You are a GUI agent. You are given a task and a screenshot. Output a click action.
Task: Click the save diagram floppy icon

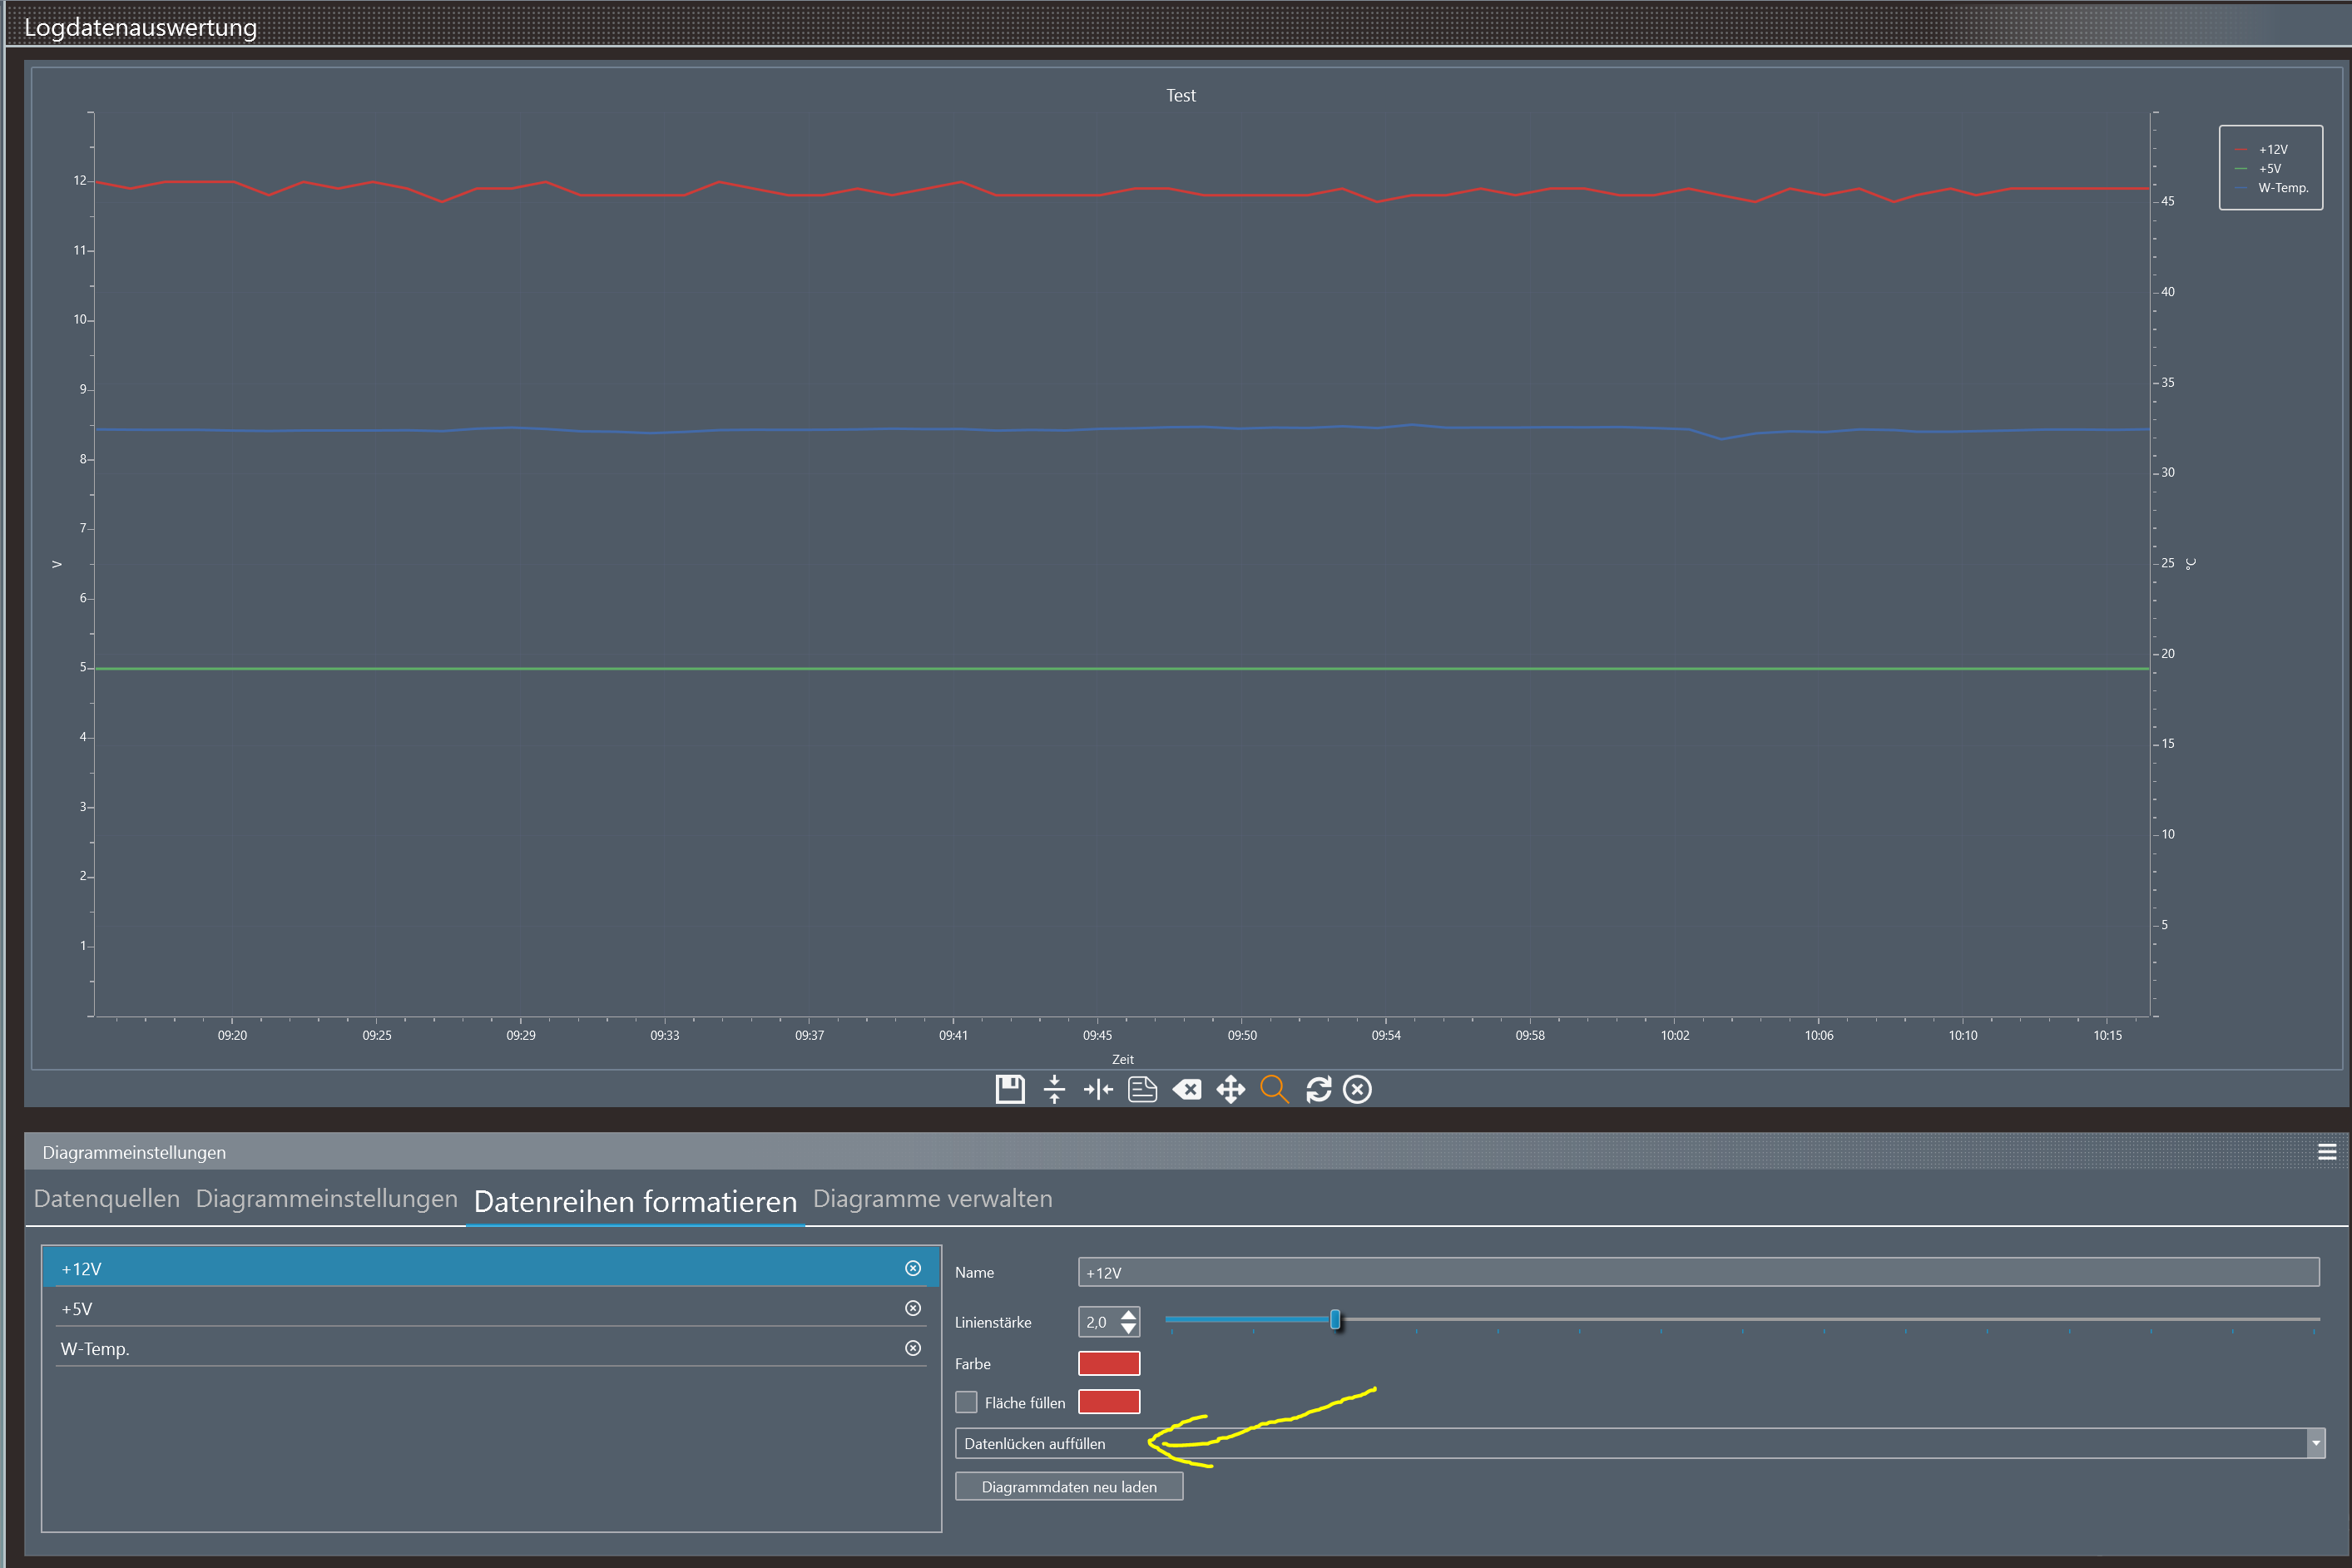(x=1010, y=1089)
